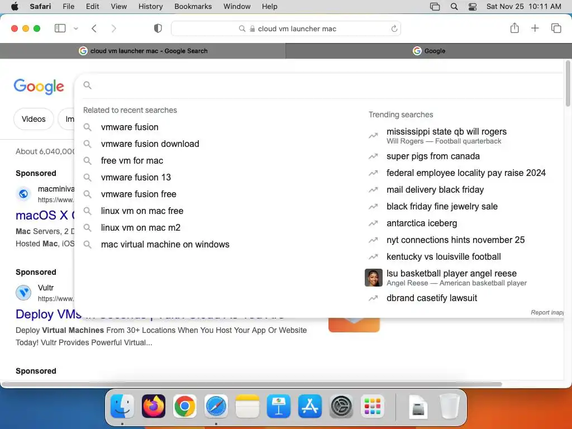Reload the page with refresh icon
The width and height of the screenshot is (572, 429).
[394, 28]
